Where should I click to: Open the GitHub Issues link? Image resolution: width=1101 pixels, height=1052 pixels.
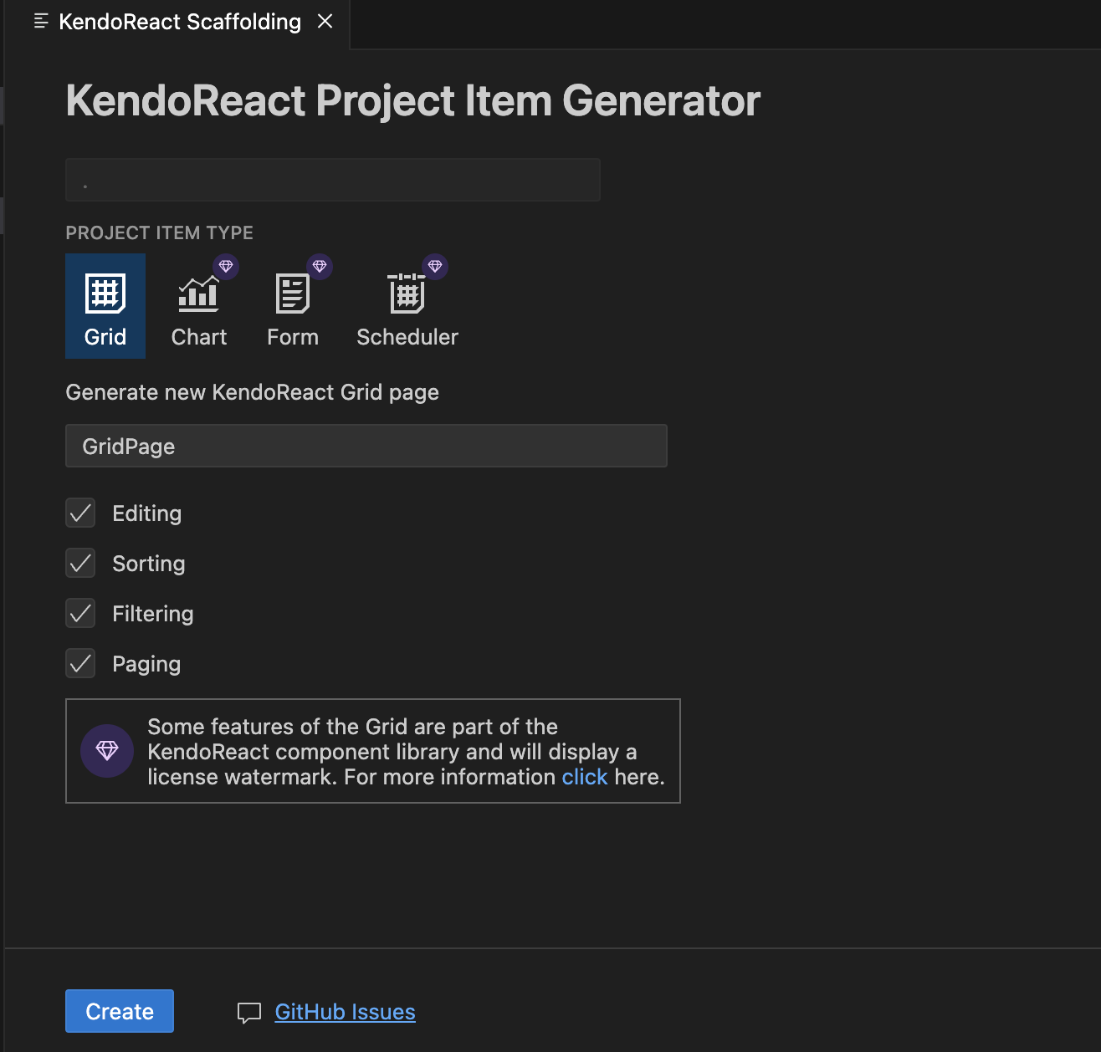click(x=345, y=1012)
